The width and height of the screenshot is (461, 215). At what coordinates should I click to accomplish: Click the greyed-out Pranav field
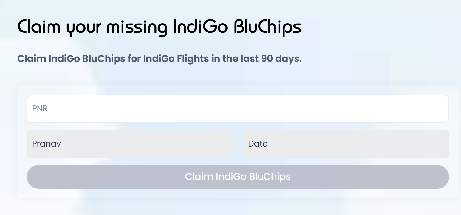pos(130,144)
